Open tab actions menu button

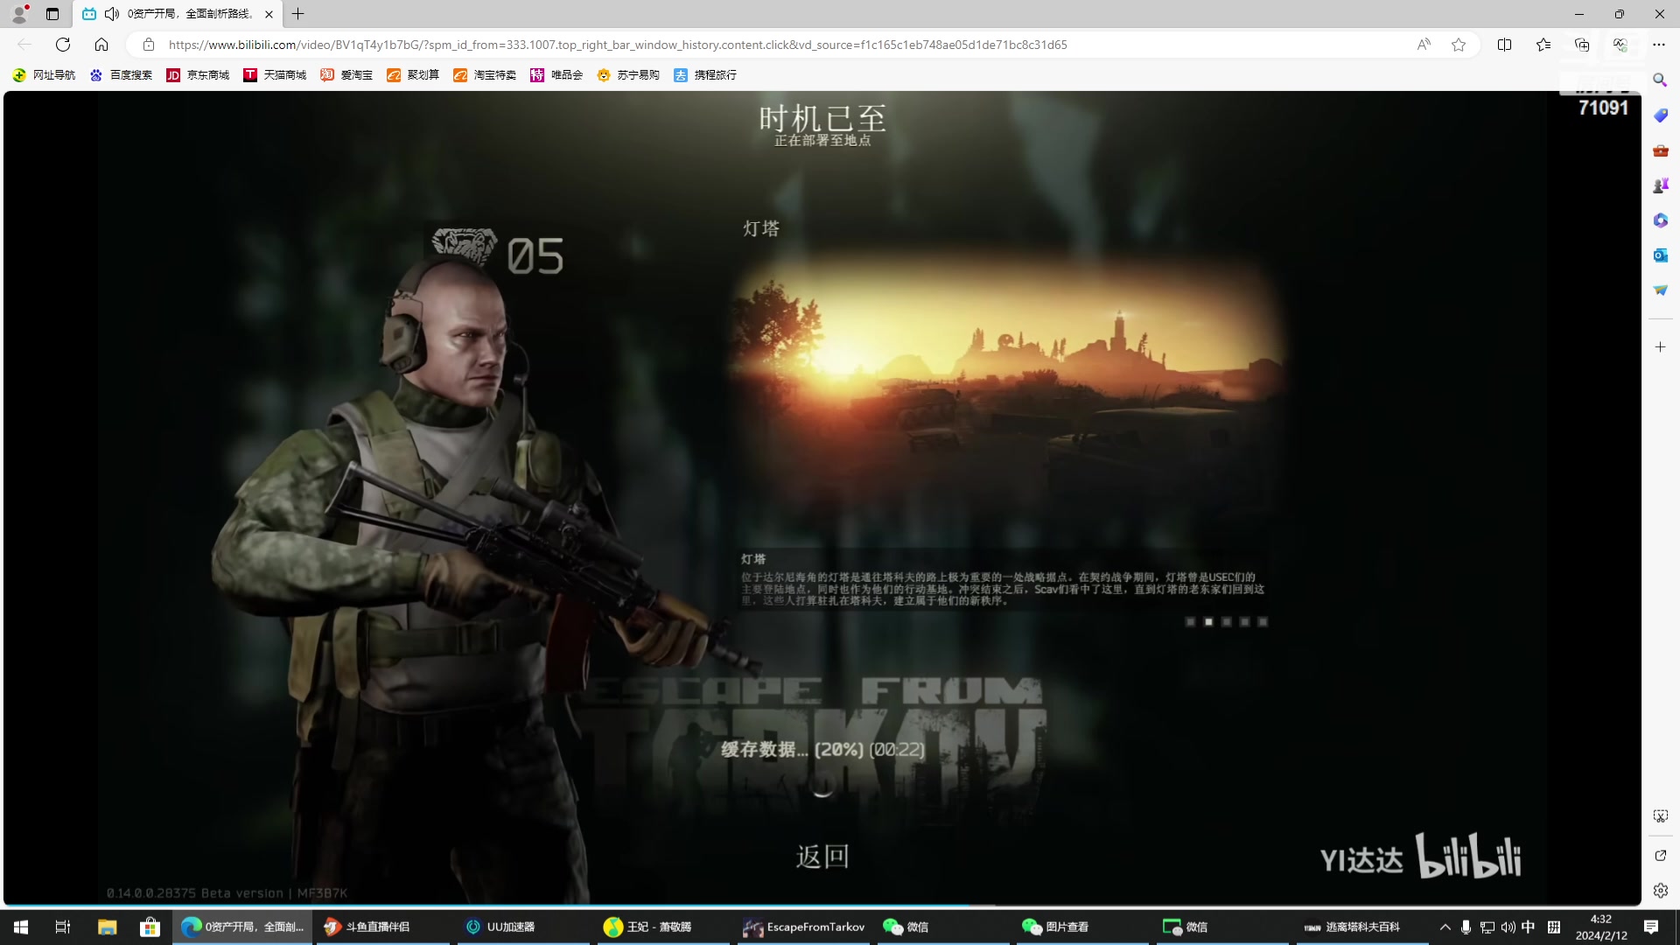(52, 14)
